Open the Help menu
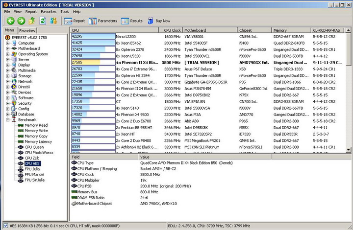353x230 pixels. click(x=77, y=12)
